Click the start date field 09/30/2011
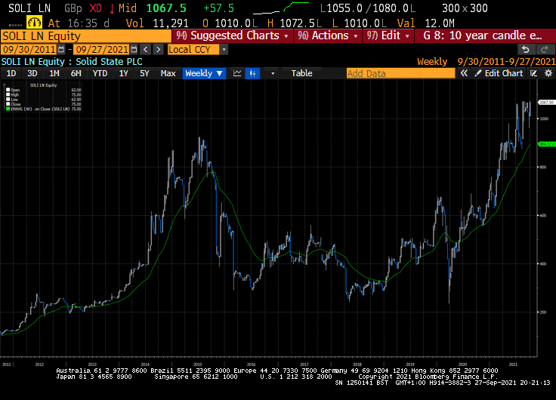Screen dimensions: 556x400 pyautogui.click(x=29, y=50)
